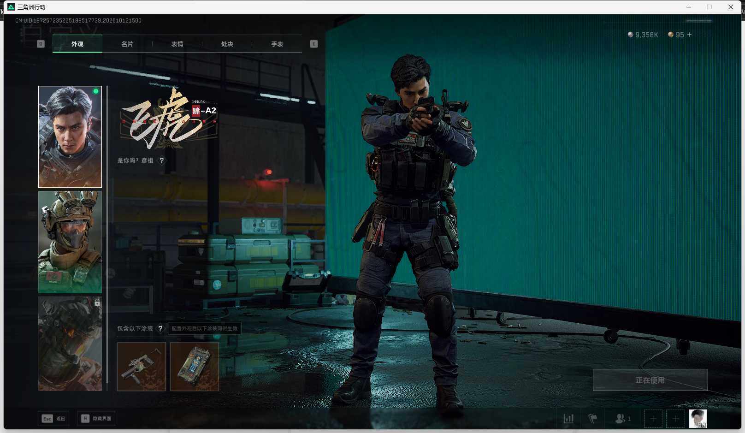Click the first empty squad slot plus
The image size is (745, 433).
(x=653, y=419)
